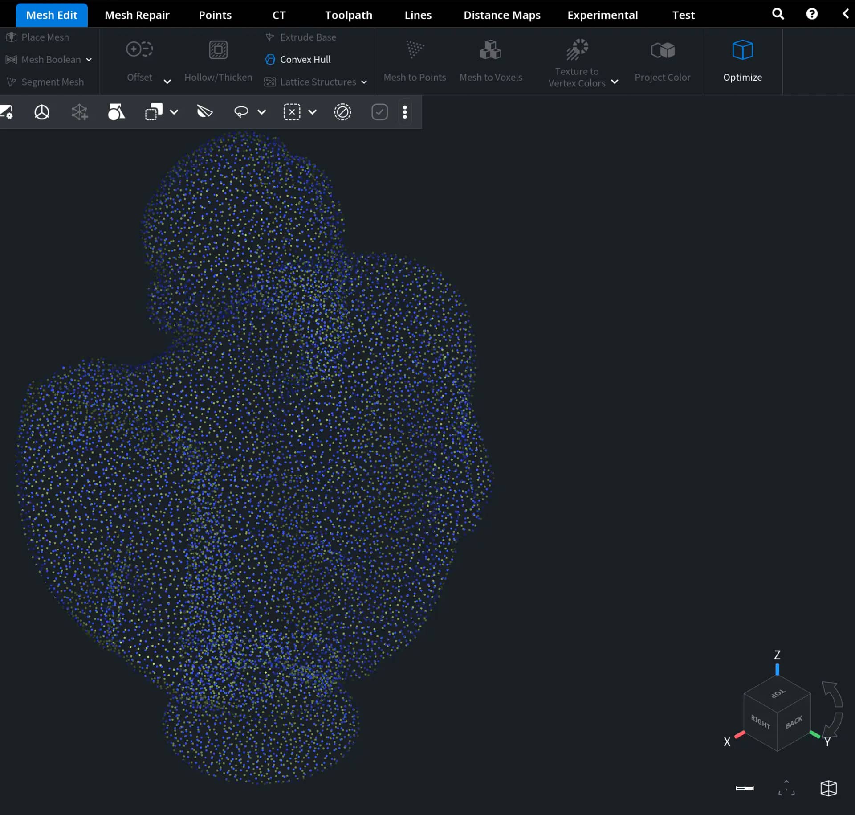
Task: Click the three-spoke pivot circle icon
Action: (x=42, y=112)
